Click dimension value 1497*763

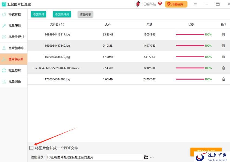[x=149, y=46]
